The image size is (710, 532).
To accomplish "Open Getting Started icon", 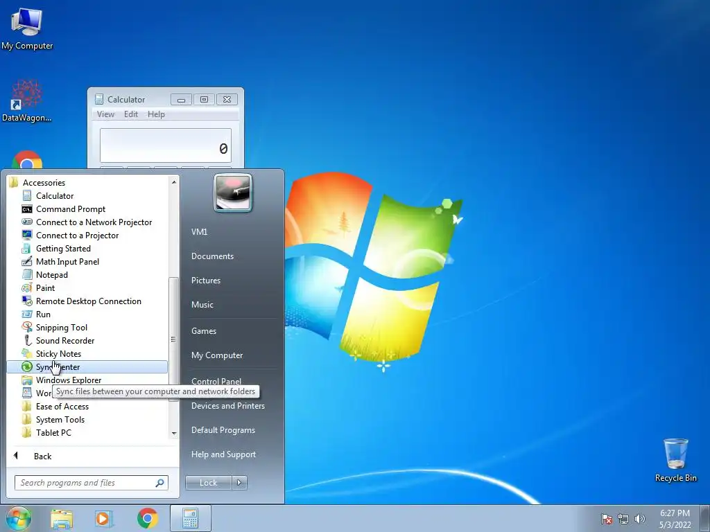I will [27, 249].
